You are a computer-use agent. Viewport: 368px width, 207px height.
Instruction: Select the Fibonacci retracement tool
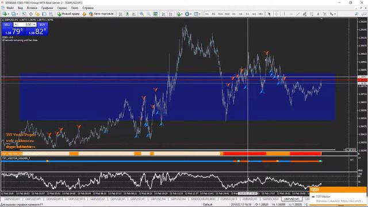[311, 14]
